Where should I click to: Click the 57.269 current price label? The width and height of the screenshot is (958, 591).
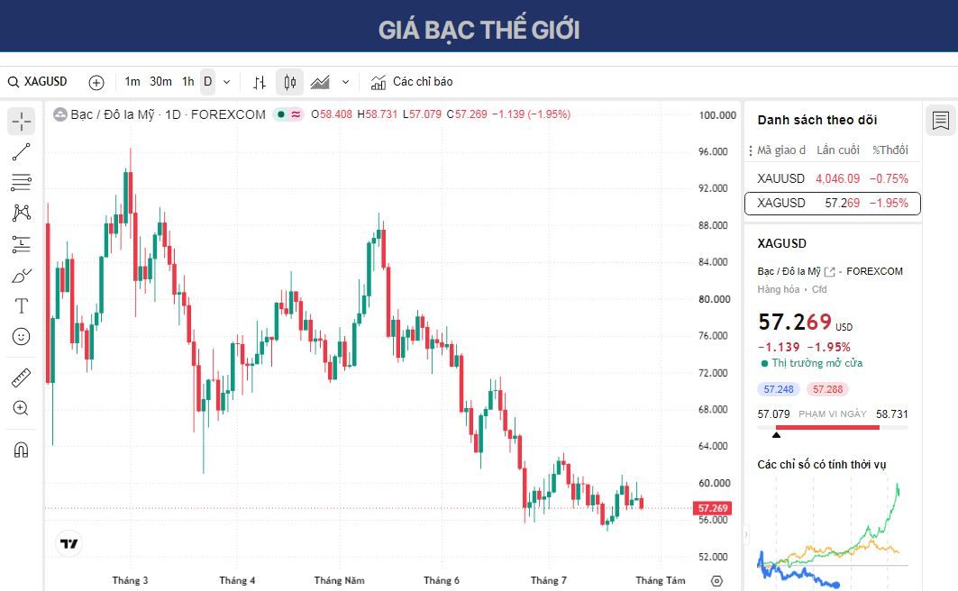(x=712, y=508)
